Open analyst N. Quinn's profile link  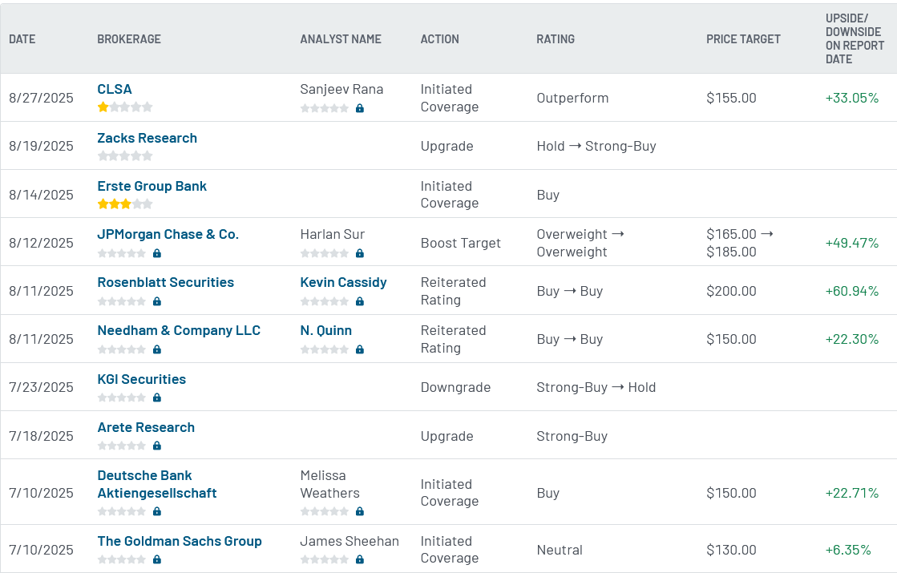pyautogui.click(x=325, y=330)
